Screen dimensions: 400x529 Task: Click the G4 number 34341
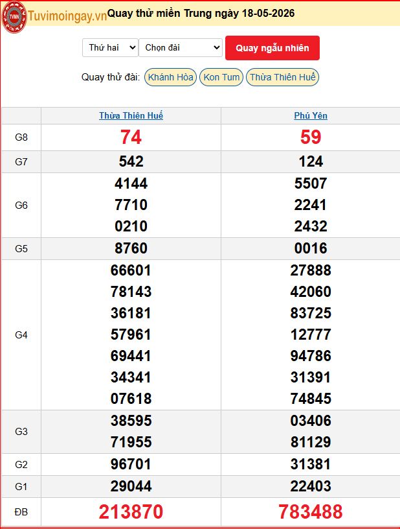(x=131, y=377)
